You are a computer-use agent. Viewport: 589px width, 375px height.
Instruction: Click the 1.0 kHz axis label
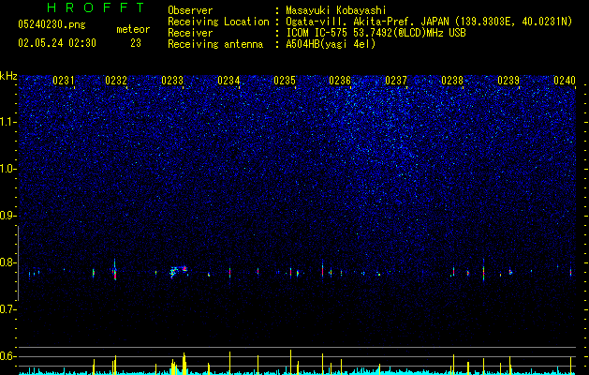click(x=8, y=169)
